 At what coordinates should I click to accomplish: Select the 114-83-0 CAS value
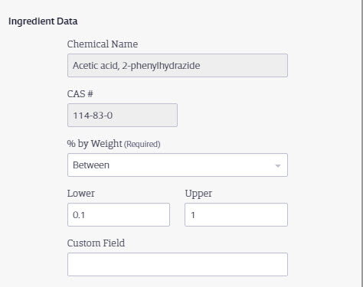[x=93, y=116]
